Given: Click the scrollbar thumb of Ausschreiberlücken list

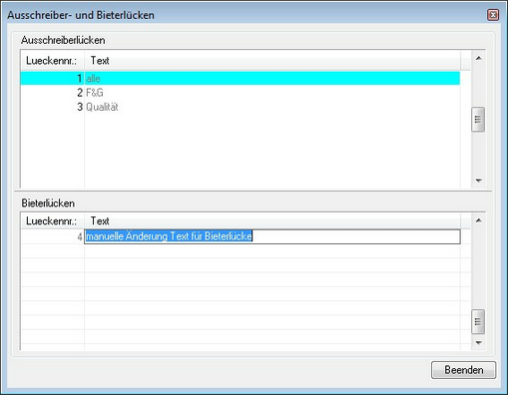Looking at the screenshot, I should pos(478,120).
